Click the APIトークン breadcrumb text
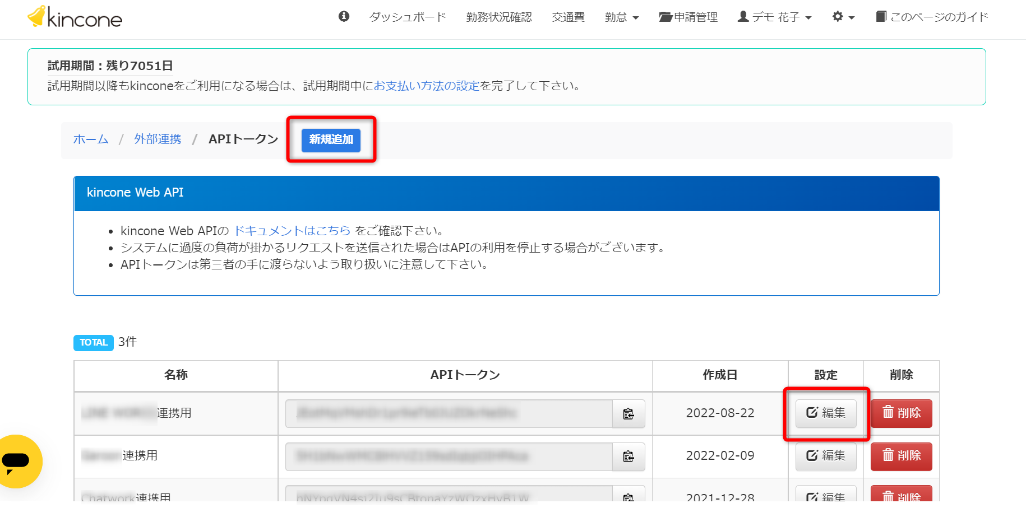This screenshot has width=1026, height=508. (x=243, y=139)
